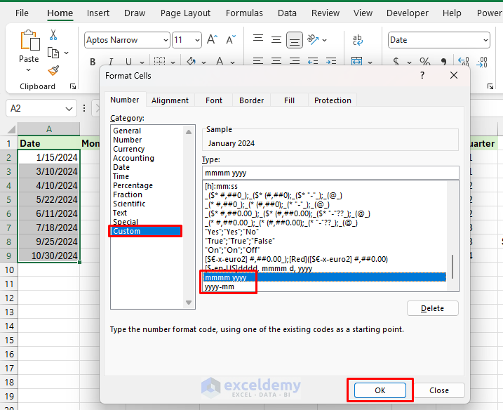Toggle Underline formatting
This screenshot has width=503, height=410.
point(128,62)
